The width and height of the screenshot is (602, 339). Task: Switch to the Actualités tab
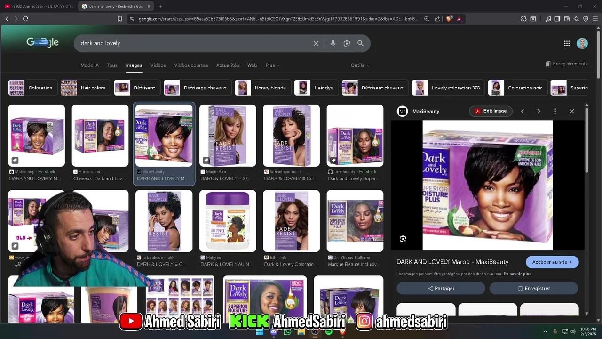pyautogui.click(x=228, y=65)
